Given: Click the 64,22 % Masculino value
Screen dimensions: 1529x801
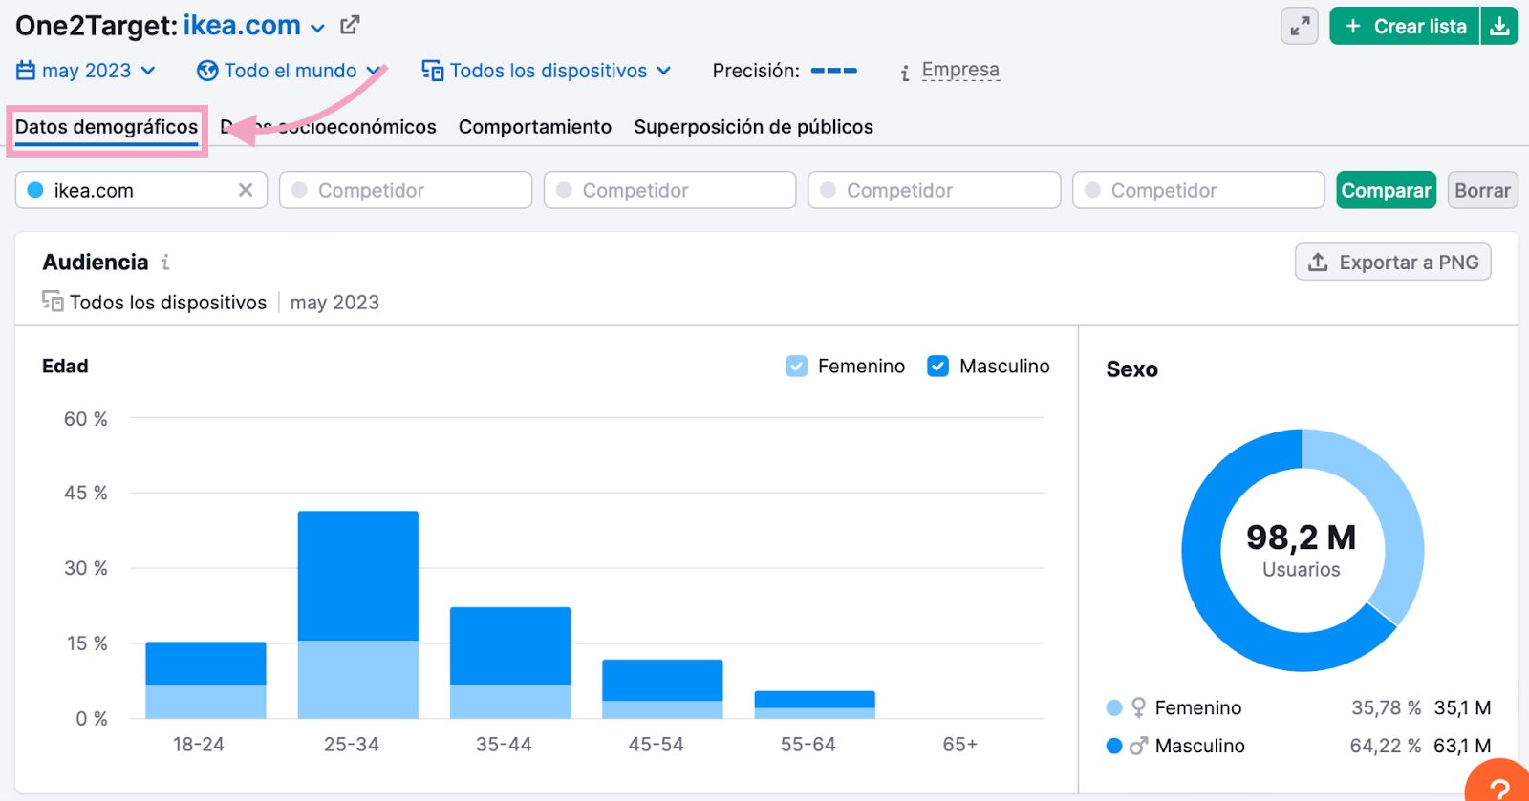Looking at the screenshot, I should click(x=1385, y=746).
